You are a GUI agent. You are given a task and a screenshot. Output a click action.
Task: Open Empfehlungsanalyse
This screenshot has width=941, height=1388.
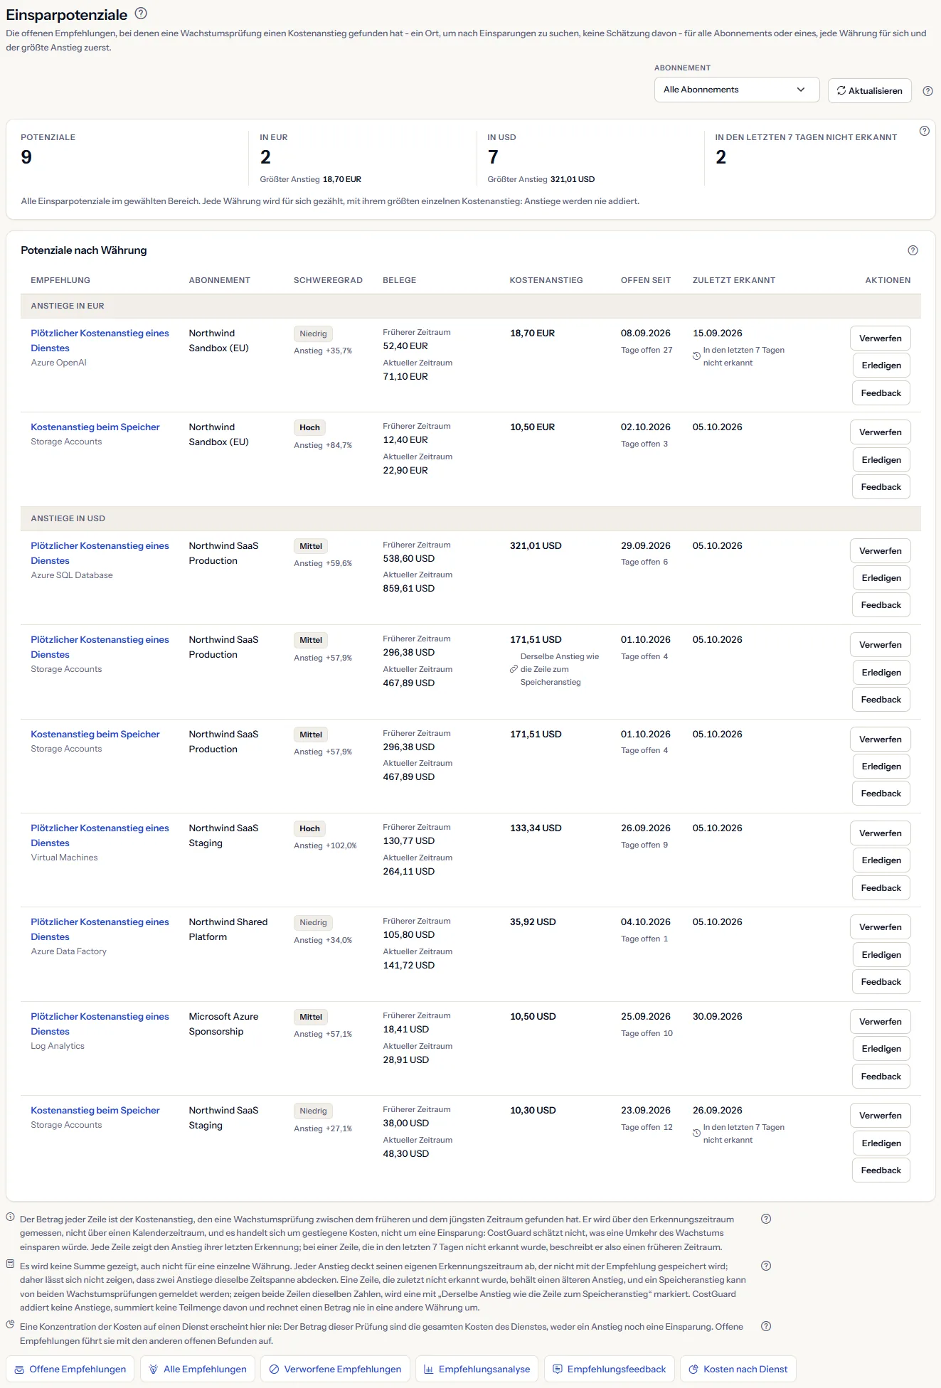click(x=477, y=1369)
